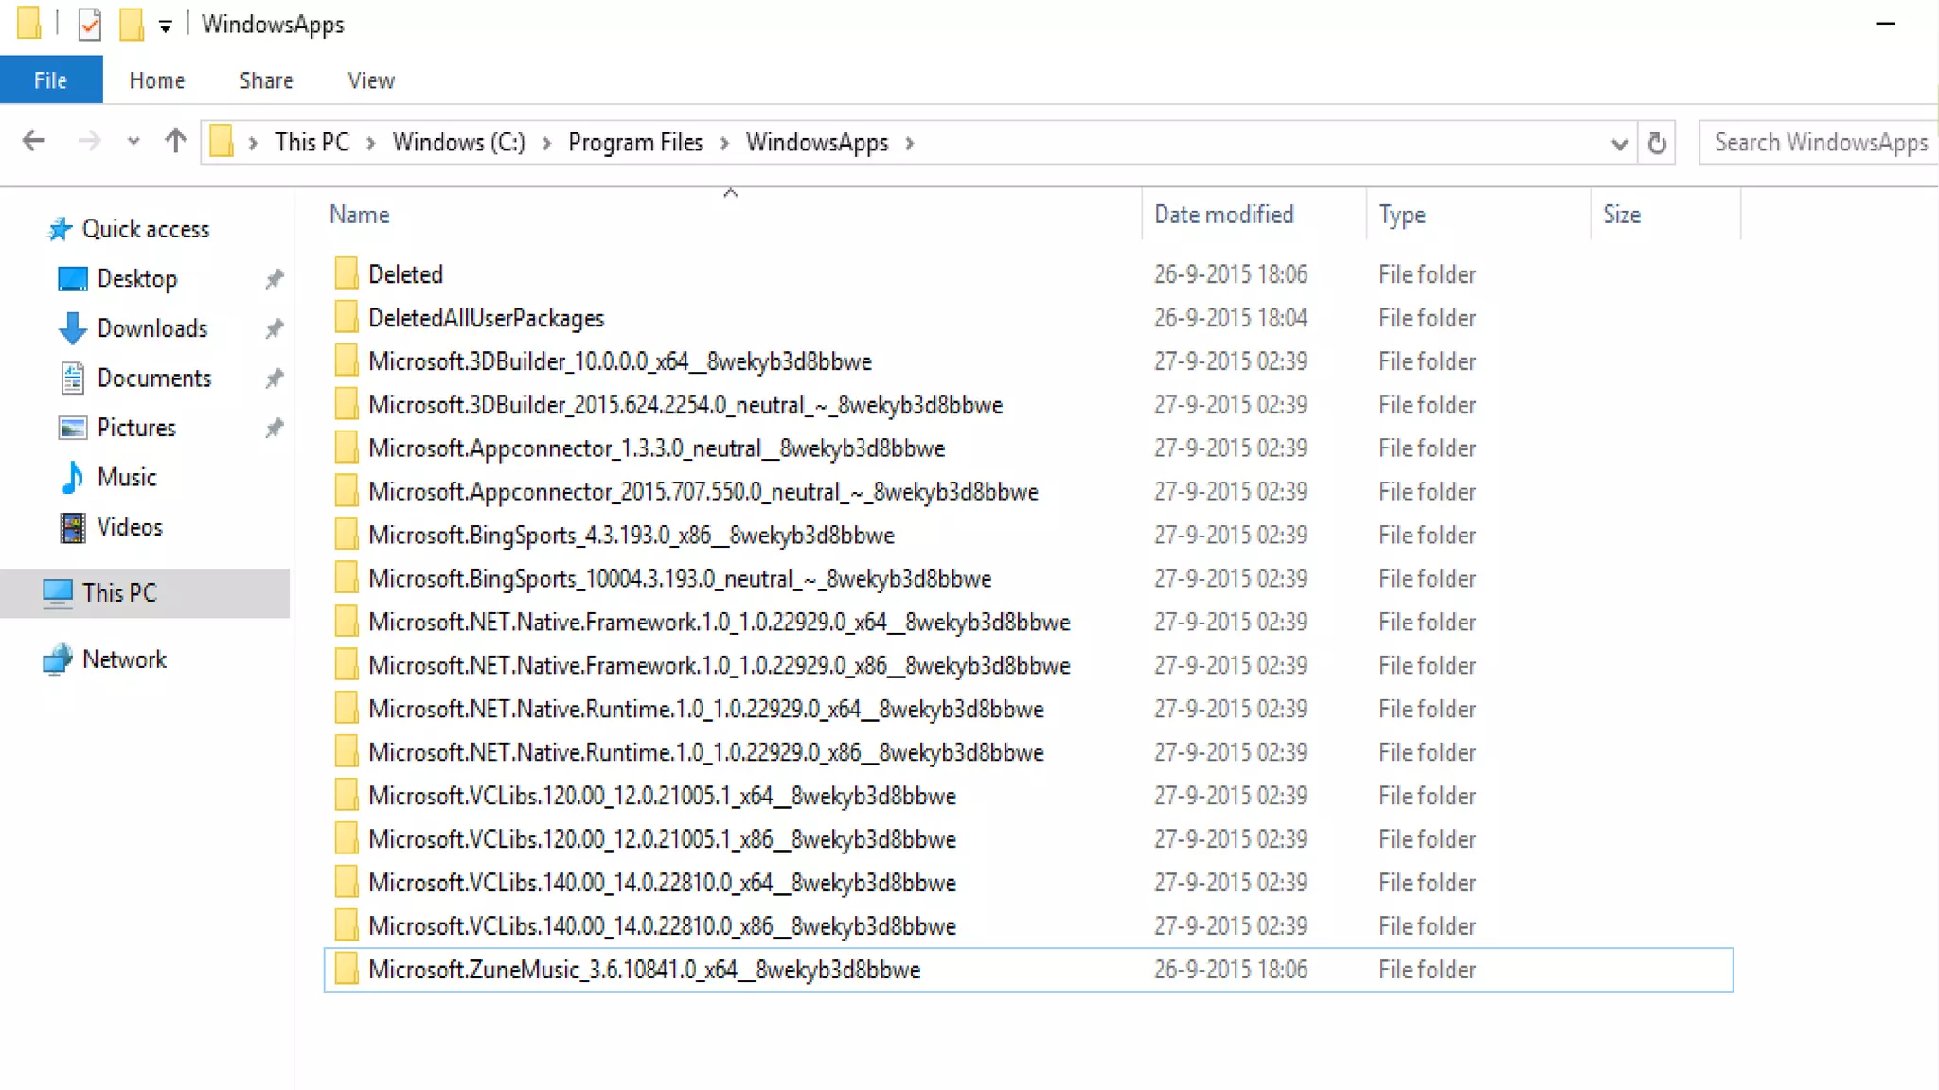Select the NET.Native.Runtime x86 folder
The height and width of the screenshot is (1090, 1939).
click(x=1028, y=753)
